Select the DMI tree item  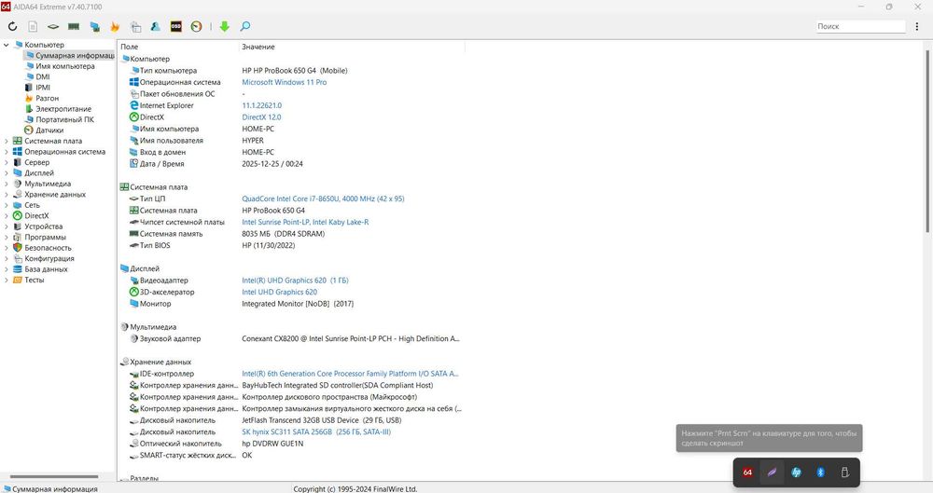[x=43, y=76]
